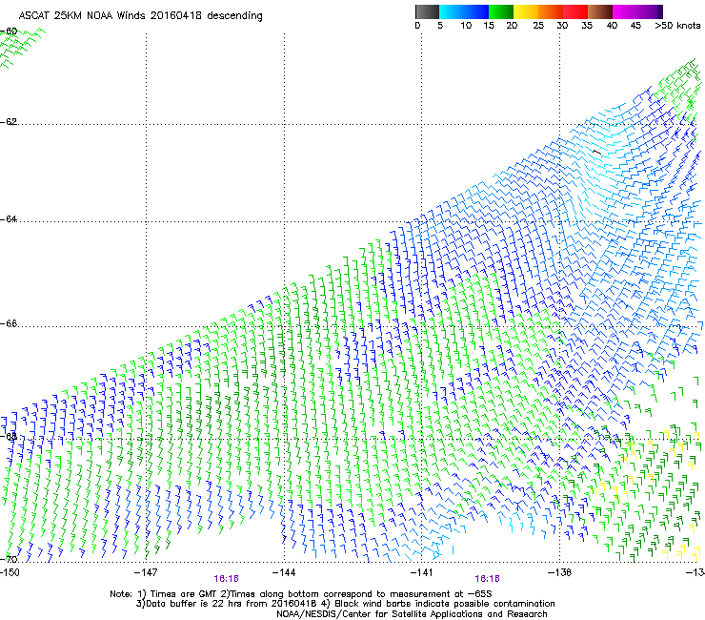Click the -141 longitude axis label

(422, 572)
